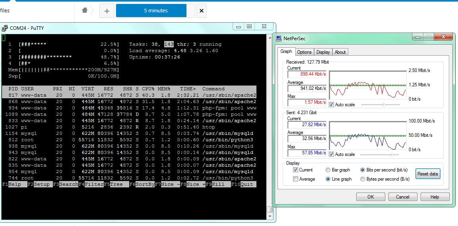Maximize the COM24 PuTTY window

[249, 26]
